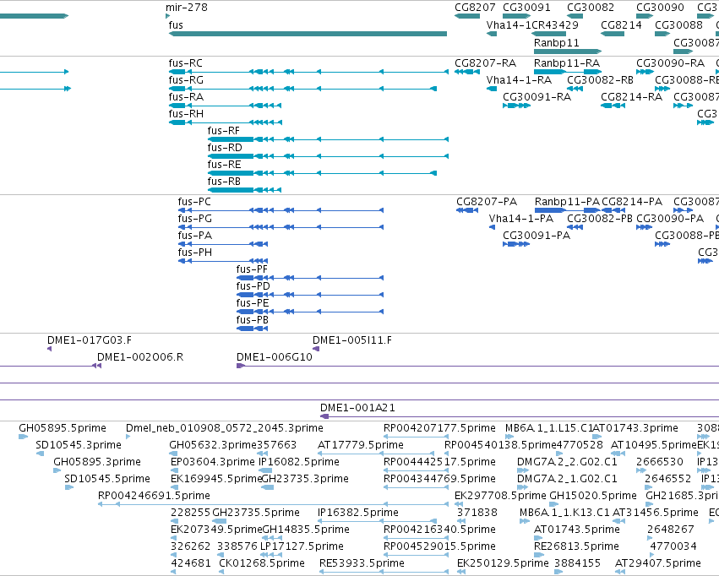Click EK297708.5prime EST label
The height and width of the screenshot is (576, 719).
click(x=500, y=496)
